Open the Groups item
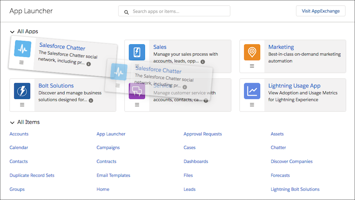The height and width of the screenshot is (200, 355). pos(17,189)
